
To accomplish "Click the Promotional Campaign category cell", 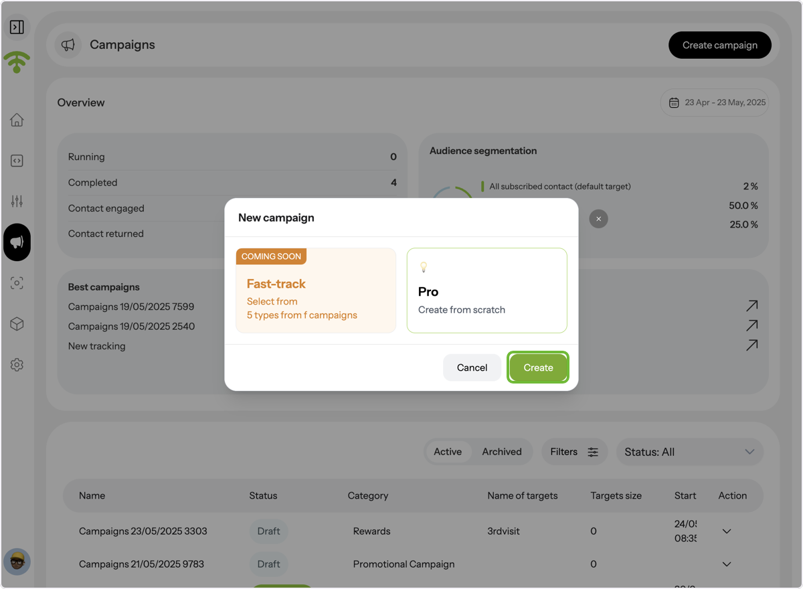I will [x=404, y=564].
